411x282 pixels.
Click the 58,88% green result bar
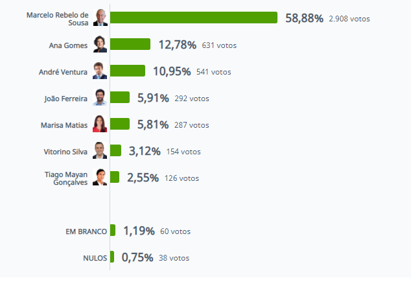point(194,18)
